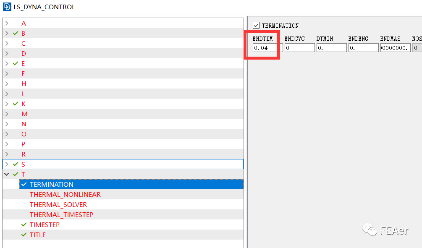Select the THERMAL_TIMESTEP tree item

click(61, 215)
